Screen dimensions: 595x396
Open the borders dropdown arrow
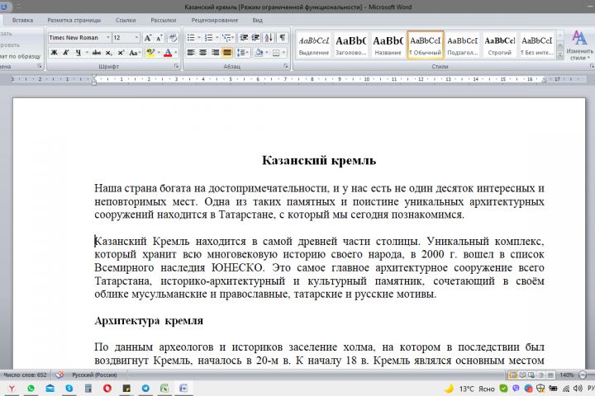tap(284, 53)
